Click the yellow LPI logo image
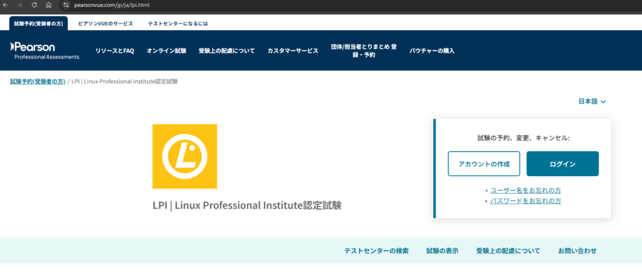The height and width of the screenshot is (275, 642). click(x=184, y=156)
